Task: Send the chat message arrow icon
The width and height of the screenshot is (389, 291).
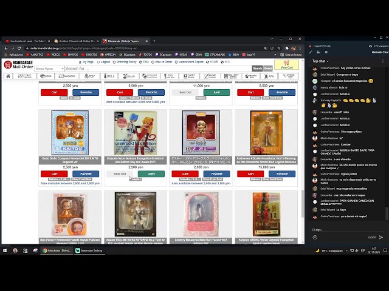Action: point(381,238)
